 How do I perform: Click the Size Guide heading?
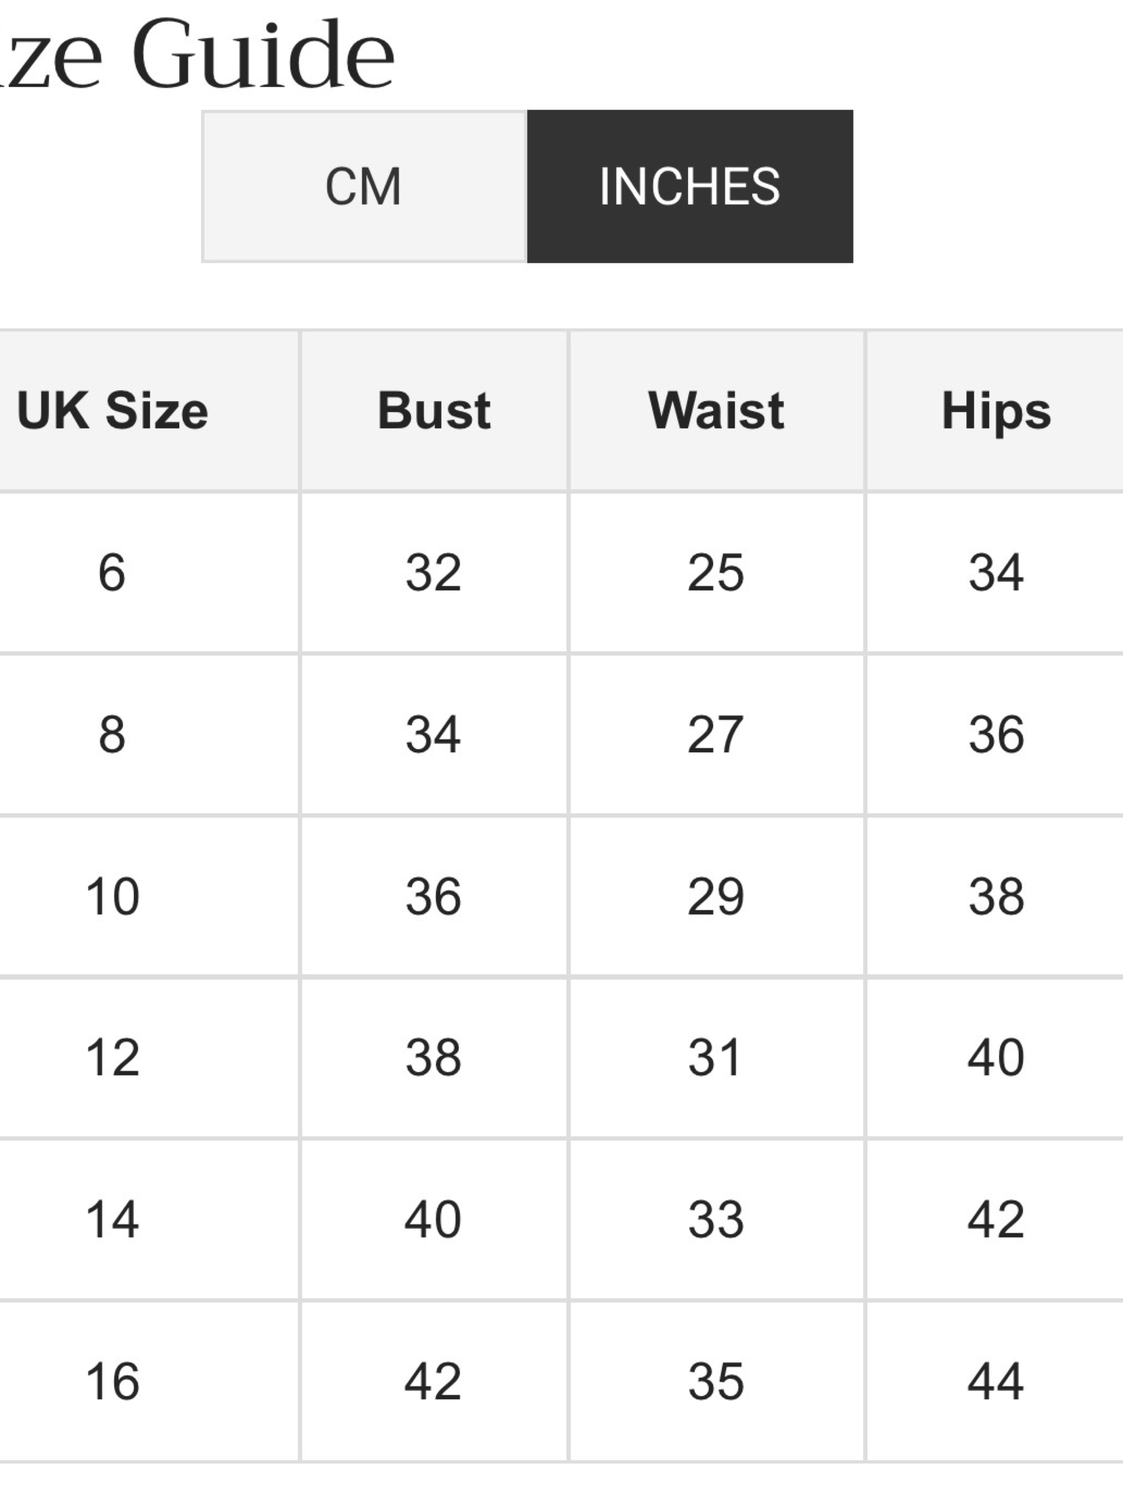(197, 54)
